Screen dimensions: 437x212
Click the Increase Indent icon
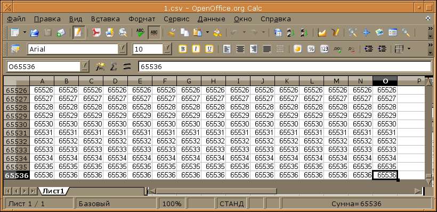382,49
